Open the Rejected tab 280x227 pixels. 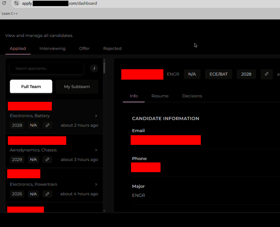pyautogui.click(x=112, y=48)
